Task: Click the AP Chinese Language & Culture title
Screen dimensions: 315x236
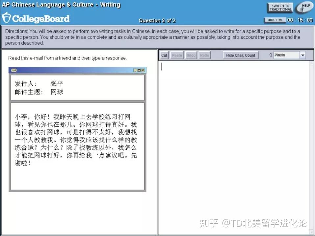Action: click(x=61, y=5)
